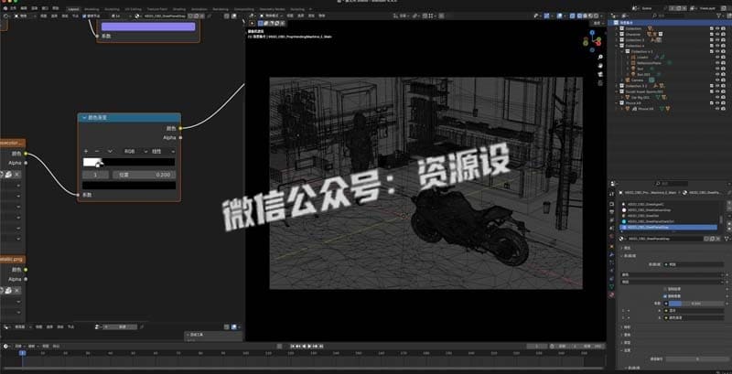
Task: Click the outliner filter funnel icon
Action: (719, 16)
